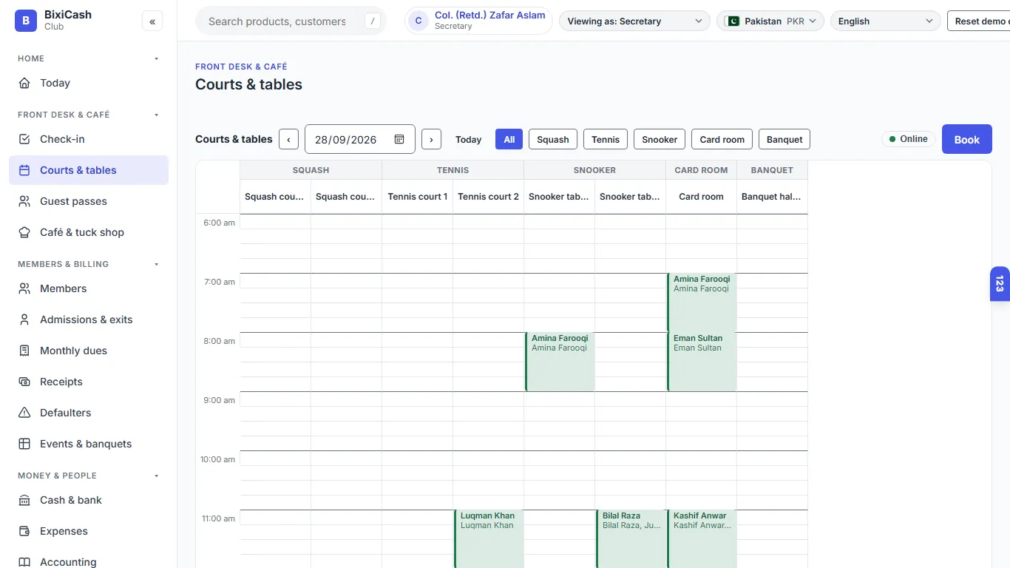Filter by Banquet

(784, 139)
